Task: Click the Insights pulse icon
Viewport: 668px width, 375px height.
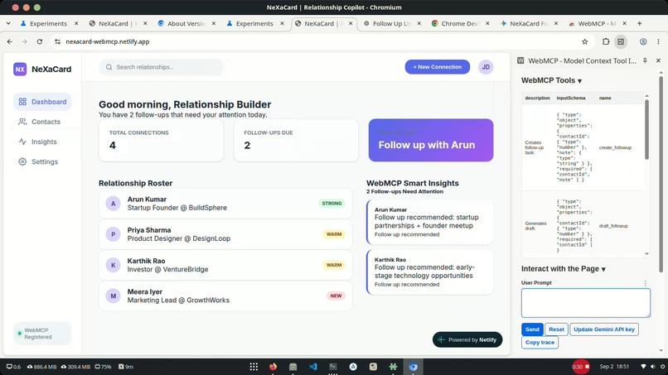Action: tap(22, 142)
